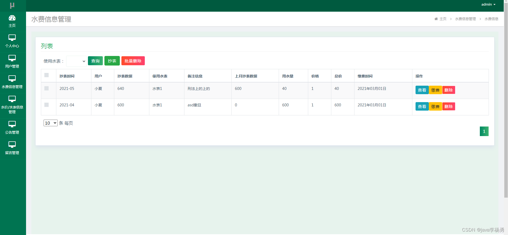Open the 使用水表 filter dropdown
Viewport: 508px width, 235px height.
pos(77,61)
